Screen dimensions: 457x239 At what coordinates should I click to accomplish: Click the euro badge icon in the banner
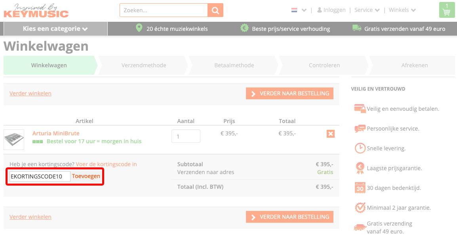[x=244, y=28]
